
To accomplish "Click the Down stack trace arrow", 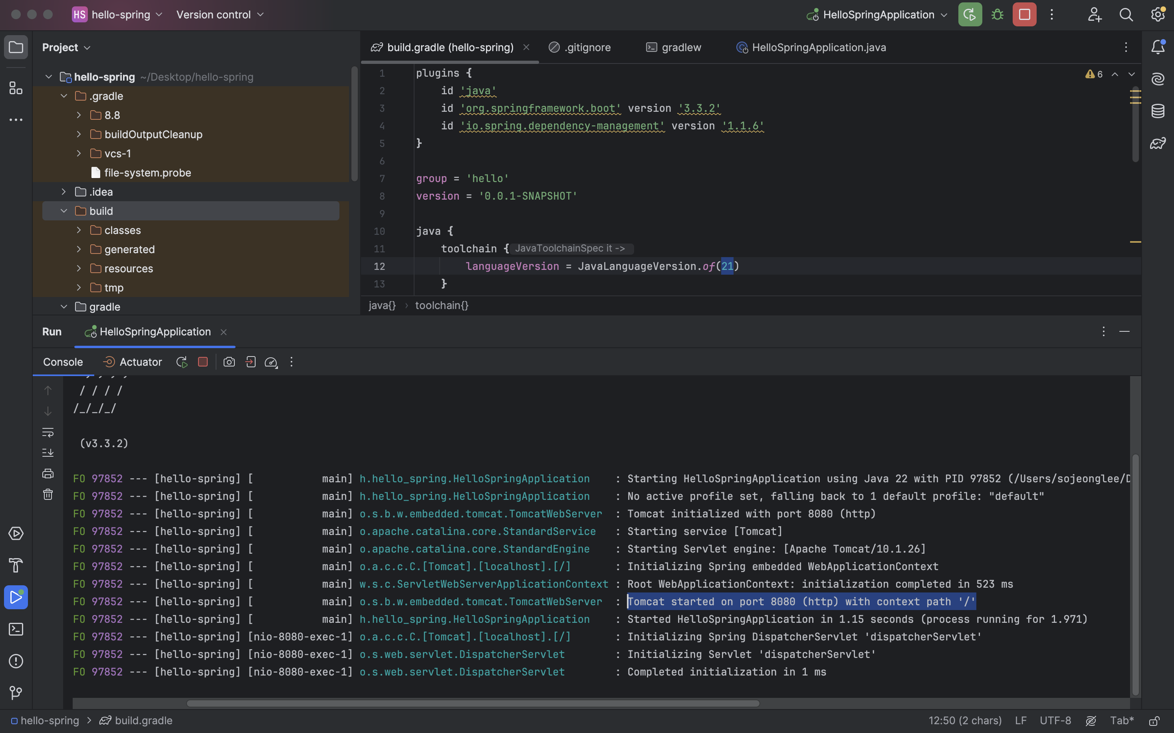I will click(x=48, y=411).
